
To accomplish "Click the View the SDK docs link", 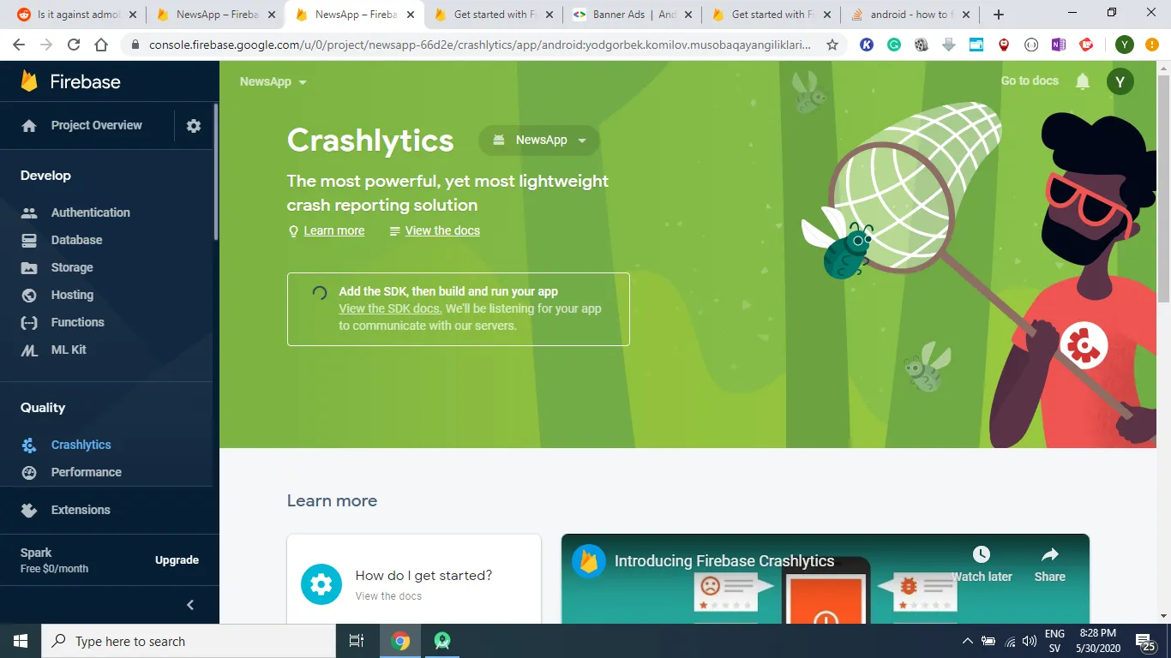I will coord(390,308).
